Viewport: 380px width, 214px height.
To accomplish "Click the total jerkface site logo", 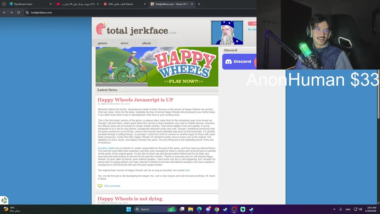I will [136, 29].
